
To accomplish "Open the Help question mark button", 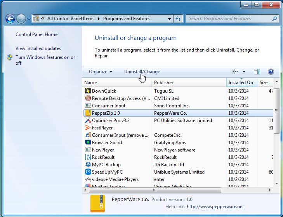I will 271,72.
